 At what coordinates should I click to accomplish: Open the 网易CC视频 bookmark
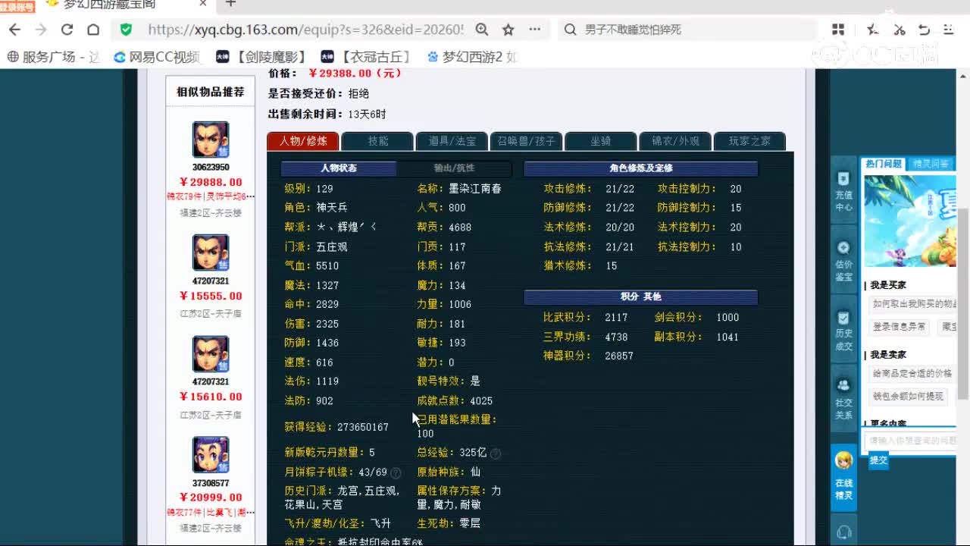coord(158,57)
